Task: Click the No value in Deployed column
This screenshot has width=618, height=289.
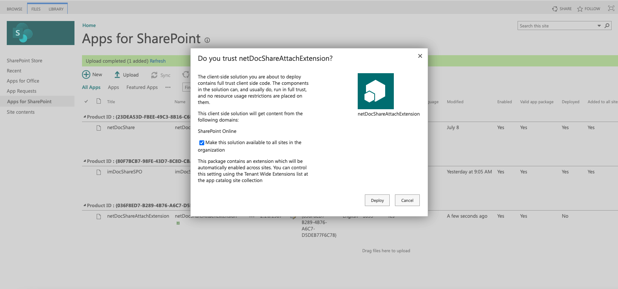Action: [565, 216]
